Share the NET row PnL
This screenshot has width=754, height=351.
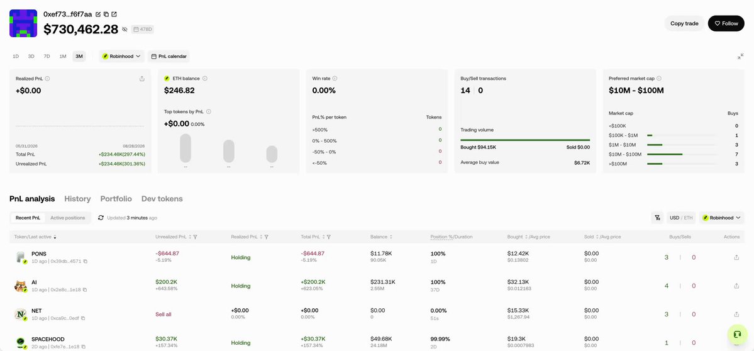pyautogui.click(x=736, y=315)
